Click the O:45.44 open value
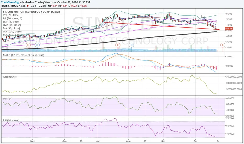 [53, 6]
